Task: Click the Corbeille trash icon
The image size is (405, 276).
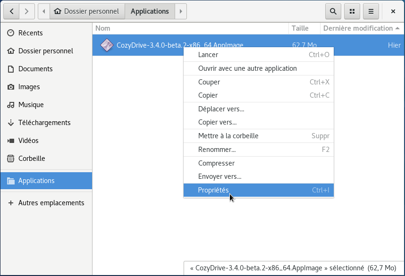Action: [x=10, y=159]
